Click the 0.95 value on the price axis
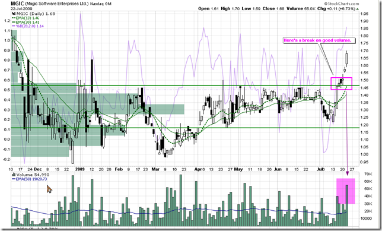The image size is (382, 231). tap(364, 162)
